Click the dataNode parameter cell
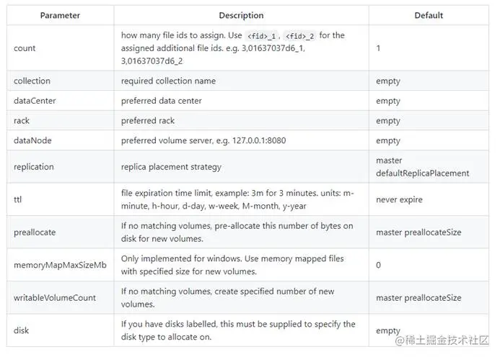The image size is (500, 357). pyautogui.click(x=32, y=140)
